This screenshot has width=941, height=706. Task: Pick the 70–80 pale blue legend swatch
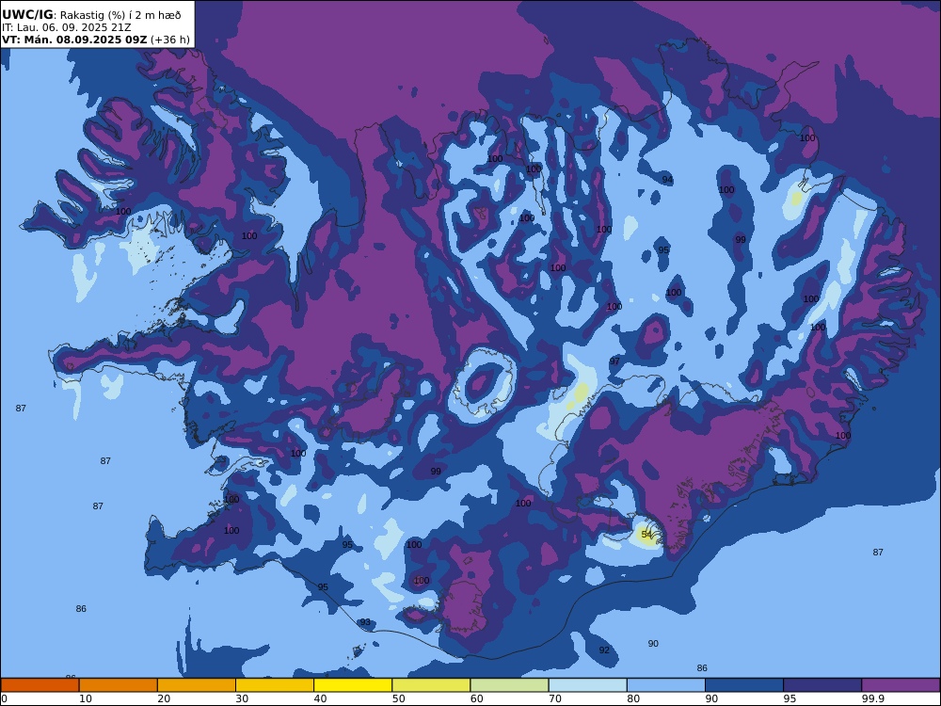click(x=587, y=685)
